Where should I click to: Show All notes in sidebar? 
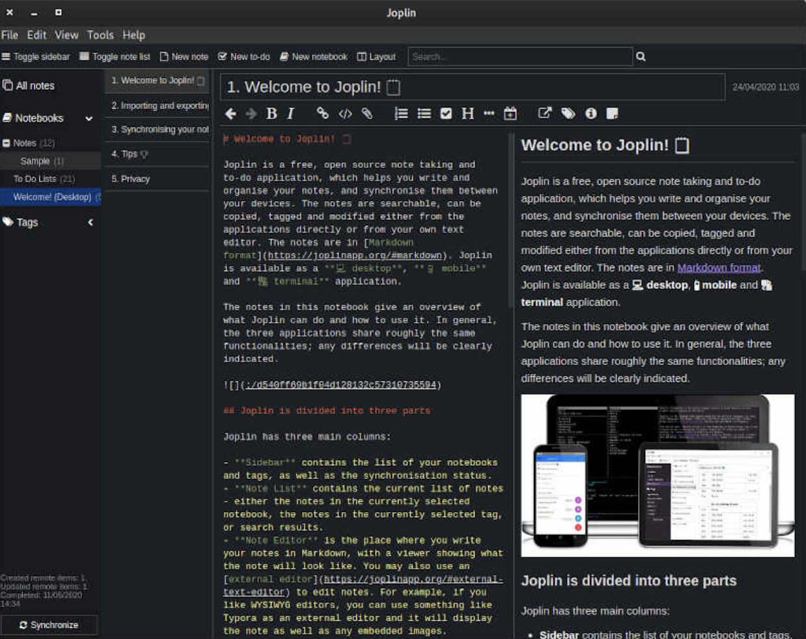tap(29, 85)
